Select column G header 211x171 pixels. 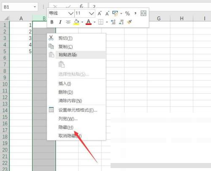(x=159, y=18)
